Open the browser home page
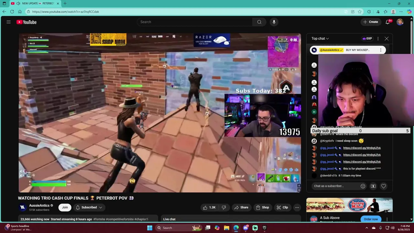The image size is (414, 233). [x=20, y=12]
